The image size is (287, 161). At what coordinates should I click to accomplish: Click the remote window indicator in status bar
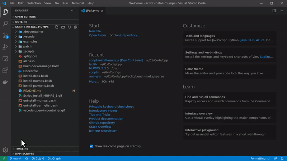coord(4,158)
